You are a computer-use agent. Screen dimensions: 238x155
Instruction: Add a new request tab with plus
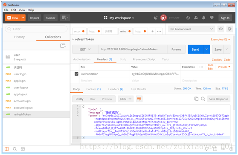(153, 31)
